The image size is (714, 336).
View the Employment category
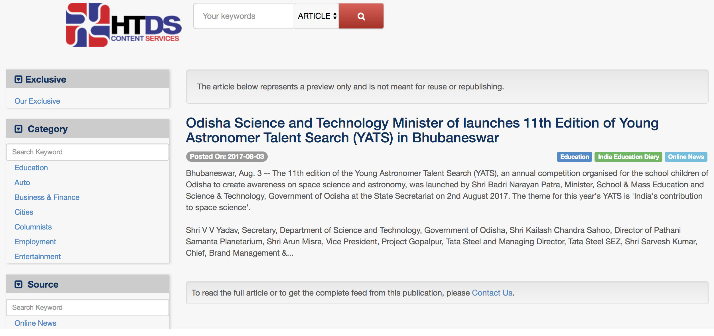[x=35, y=242]
